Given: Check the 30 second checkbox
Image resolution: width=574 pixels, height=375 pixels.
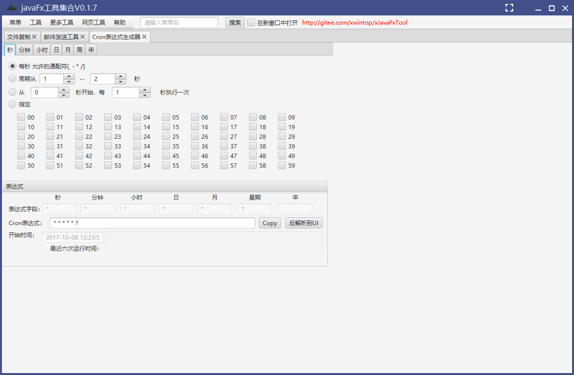Looking at the screenshot, I should 21,146.
